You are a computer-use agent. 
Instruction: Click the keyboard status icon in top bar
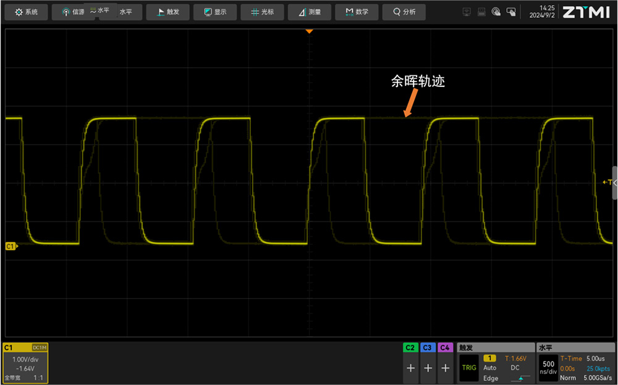click(481, 12)
